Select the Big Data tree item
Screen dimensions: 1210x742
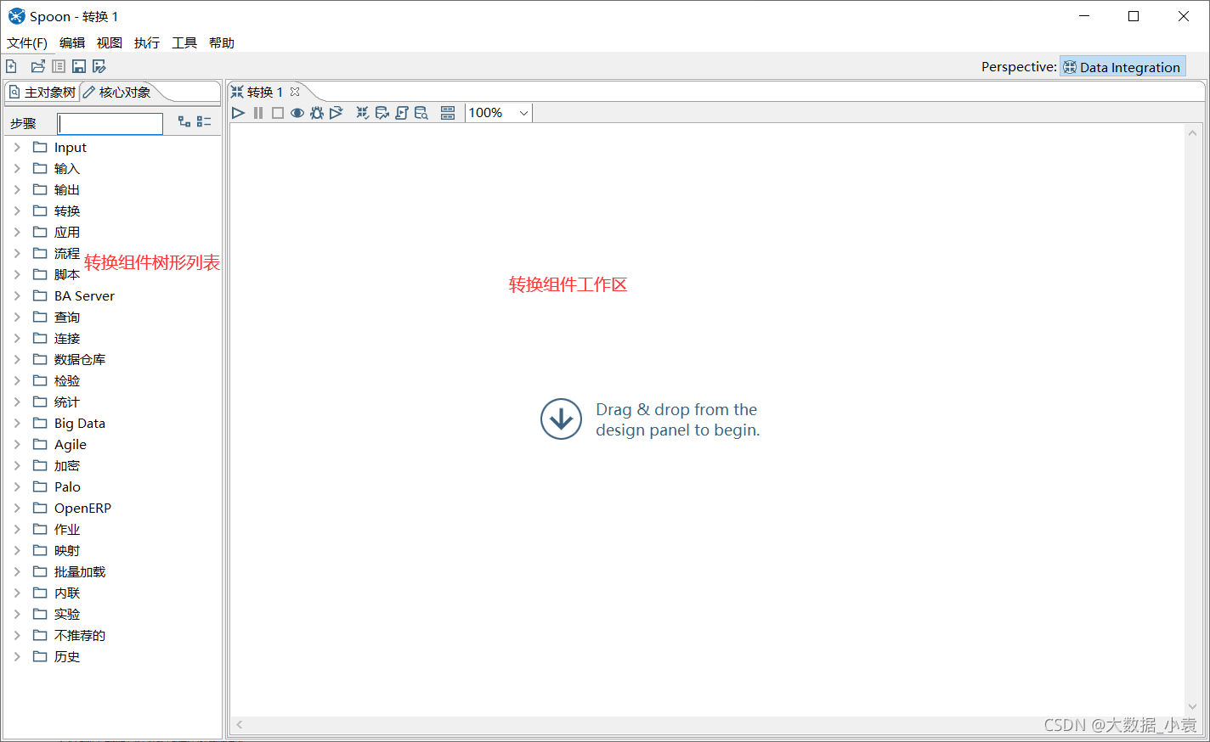click(x=80, y=424)
